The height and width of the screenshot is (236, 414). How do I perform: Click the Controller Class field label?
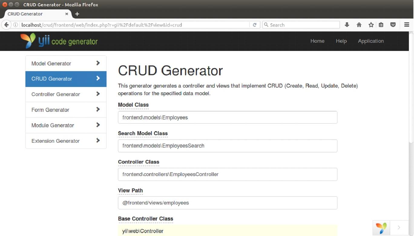[139, 162]
